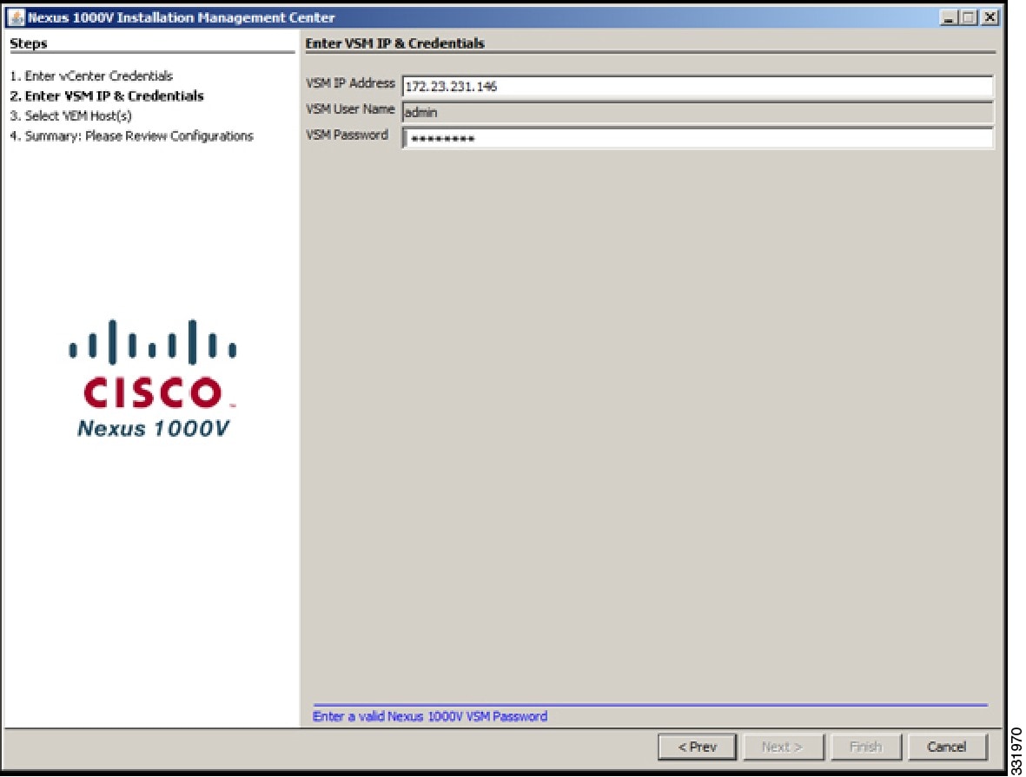Minimize the Installation Management Center window
Image resolution: width=1026 pixels, height=777 pixels.
point(948,17)
